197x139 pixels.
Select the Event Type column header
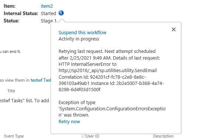[14, 136]
